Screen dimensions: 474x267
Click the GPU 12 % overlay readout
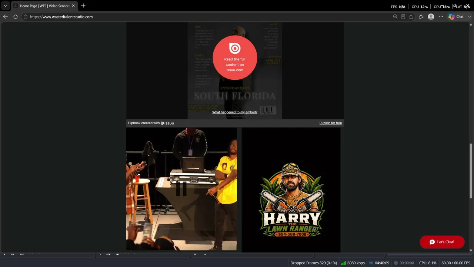pyautogui.click(x=420, y=7)
